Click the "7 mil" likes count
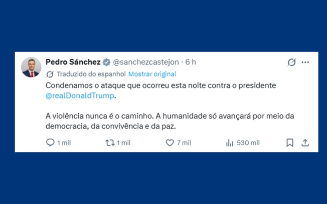The image size is (327, 204). pyautogui.click(x=183, y=142)
